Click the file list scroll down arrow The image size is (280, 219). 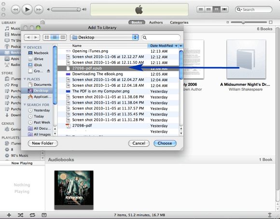tap(181, 133)
